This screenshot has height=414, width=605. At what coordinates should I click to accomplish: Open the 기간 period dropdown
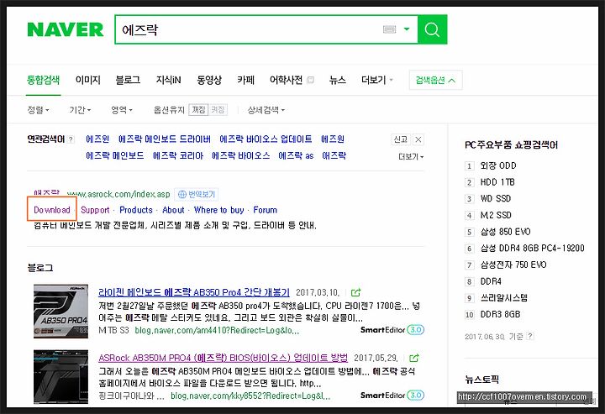(x=80, y=110)
